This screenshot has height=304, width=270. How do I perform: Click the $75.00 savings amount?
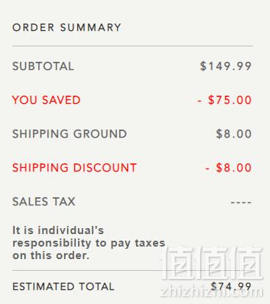230,100
